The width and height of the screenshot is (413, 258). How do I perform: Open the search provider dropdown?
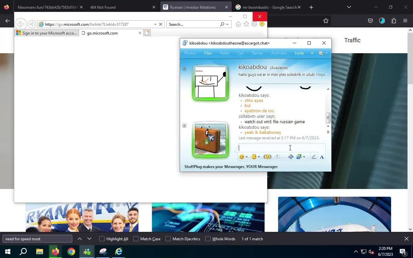click(x=227, y=24)
